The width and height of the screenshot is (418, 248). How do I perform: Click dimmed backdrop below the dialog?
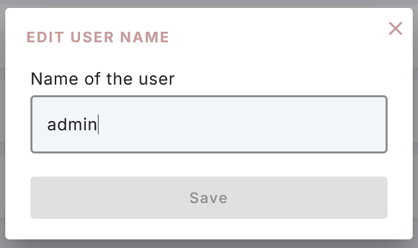[x=209, y=244]
